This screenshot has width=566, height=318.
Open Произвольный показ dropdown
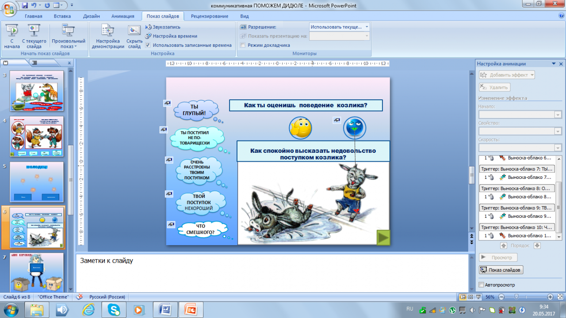[68, 36]
